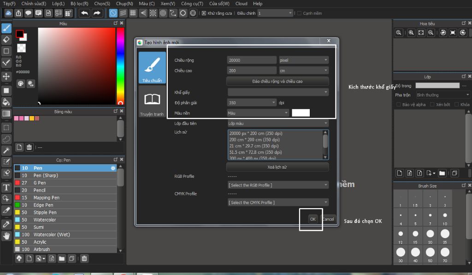Enable the parallel lines snap guide
Image resolution: width=472 pixels, height=275 pixels.
pos(123,13)
